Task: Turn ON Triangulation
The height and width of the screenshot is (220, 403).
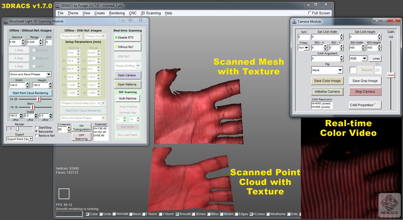Action: pos(82,128)
